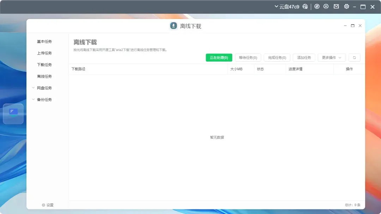Open the 云盘47c9 device dropdown
This screenshot has height=214, width=381.
click(x=287, y=7)
